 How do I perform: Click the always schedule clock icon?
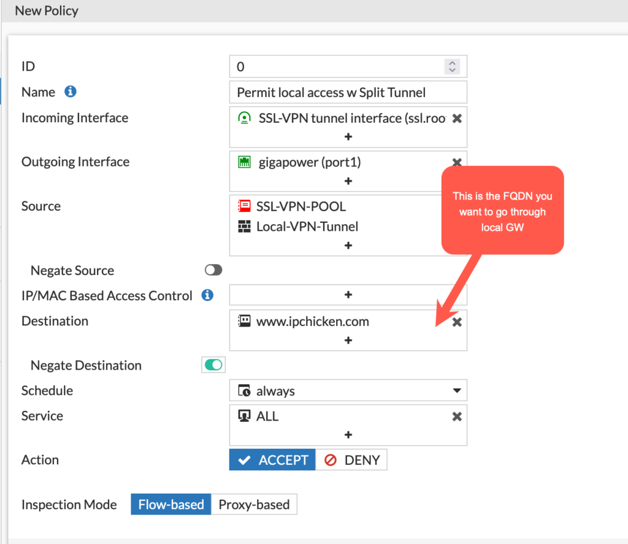(244, 391)
